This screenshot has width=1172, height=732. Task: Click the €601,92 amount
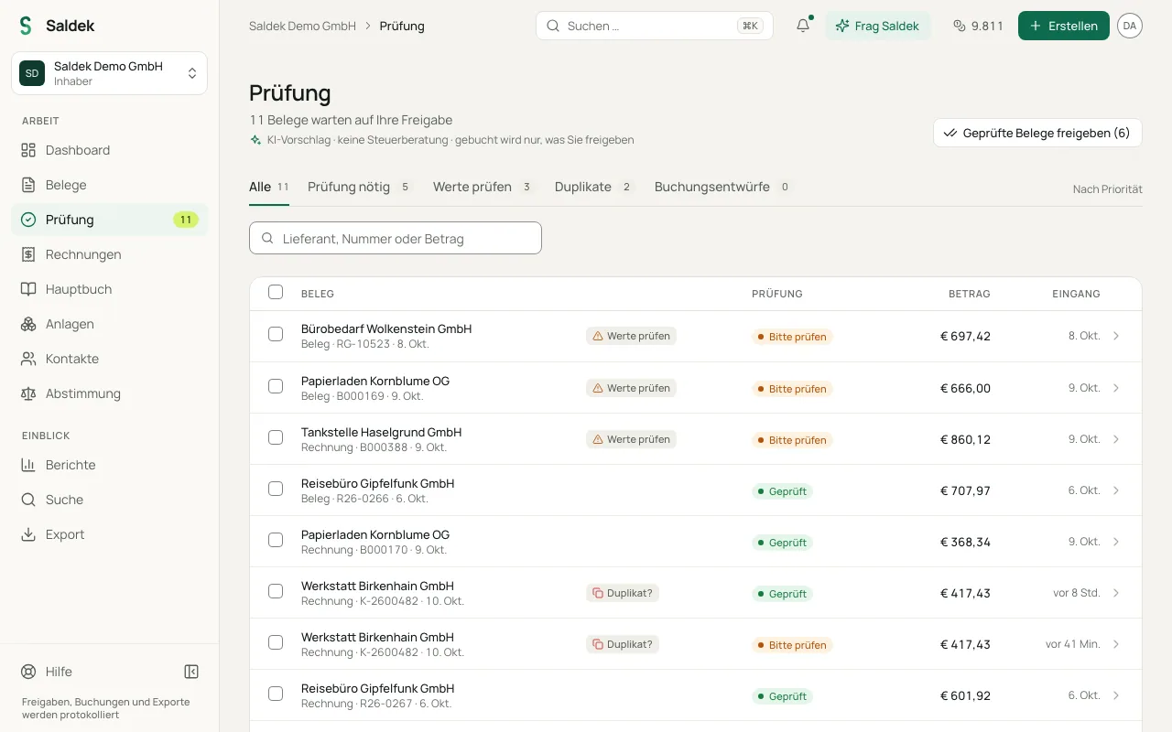[965, 695]
